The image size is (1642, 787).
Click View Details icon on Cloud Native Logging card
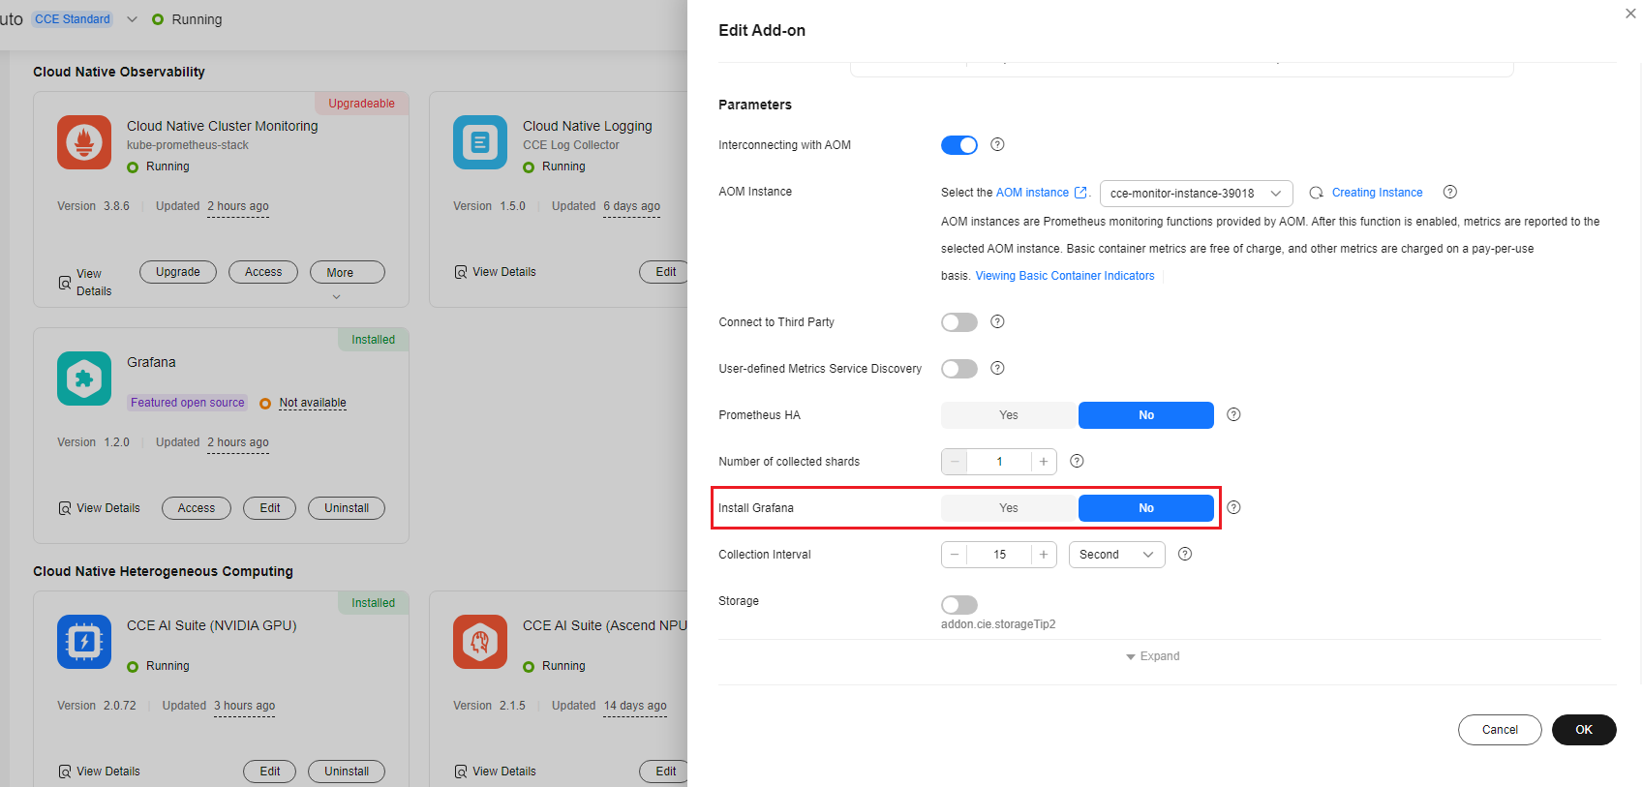[x=461, y=272]
